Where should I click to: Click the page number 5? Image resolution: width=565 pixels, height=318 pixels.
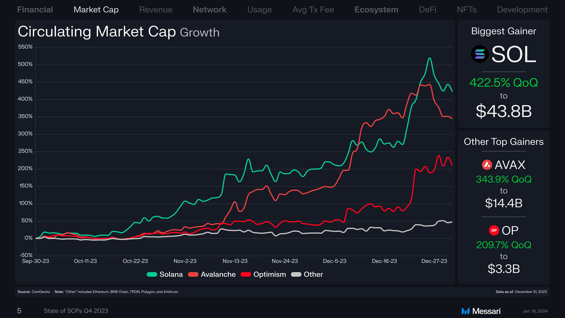[x=19, y=311]
